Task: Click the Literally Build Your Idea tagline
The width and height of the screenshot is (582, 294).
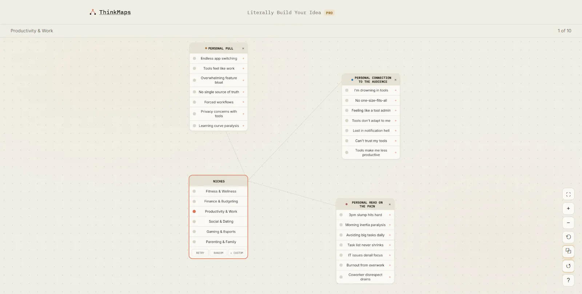Action: pos(284,13)
